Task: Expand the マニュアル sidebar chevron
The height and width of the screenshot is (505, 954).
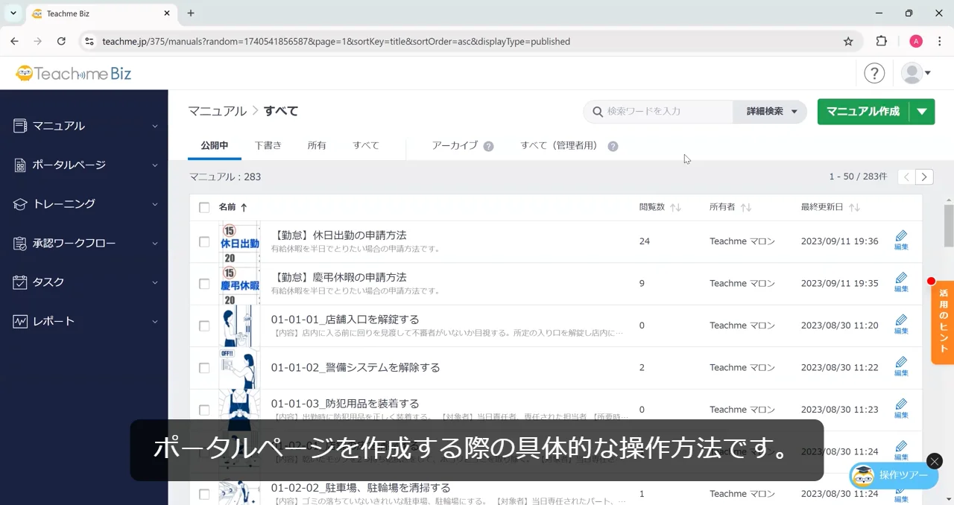Action: [155, 127]
